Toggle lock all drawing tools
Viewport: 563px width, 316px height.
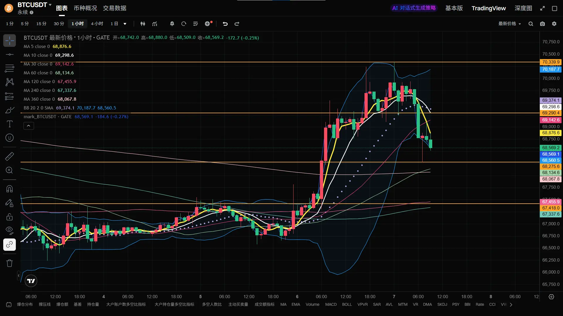[9, 217]
